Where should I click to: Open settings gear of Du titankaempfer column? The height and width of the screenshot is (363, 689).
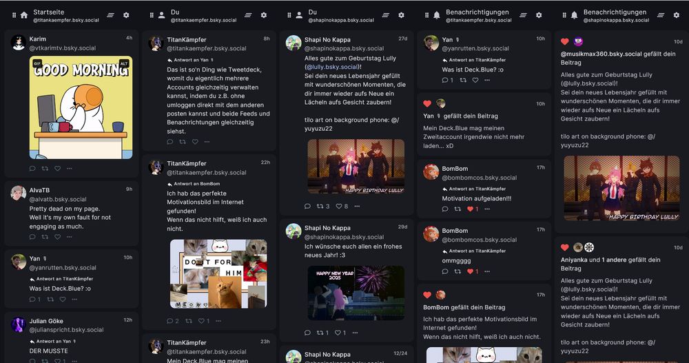[264, 15]
